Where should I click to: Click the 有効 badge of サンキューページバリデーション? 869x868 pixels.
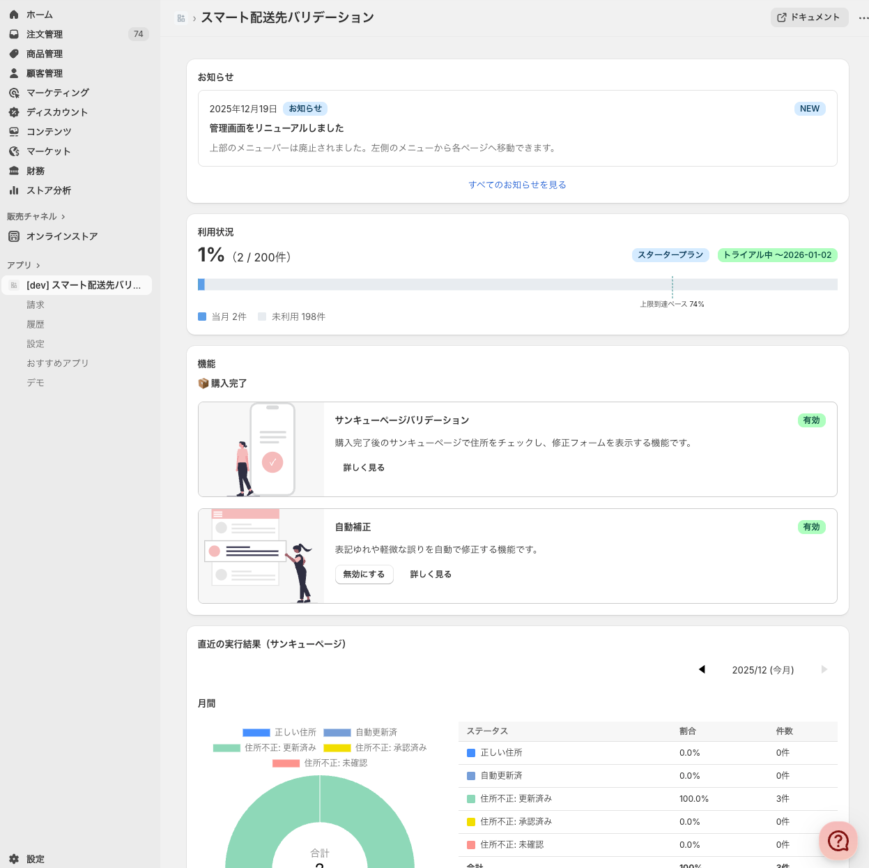point(812,420)
